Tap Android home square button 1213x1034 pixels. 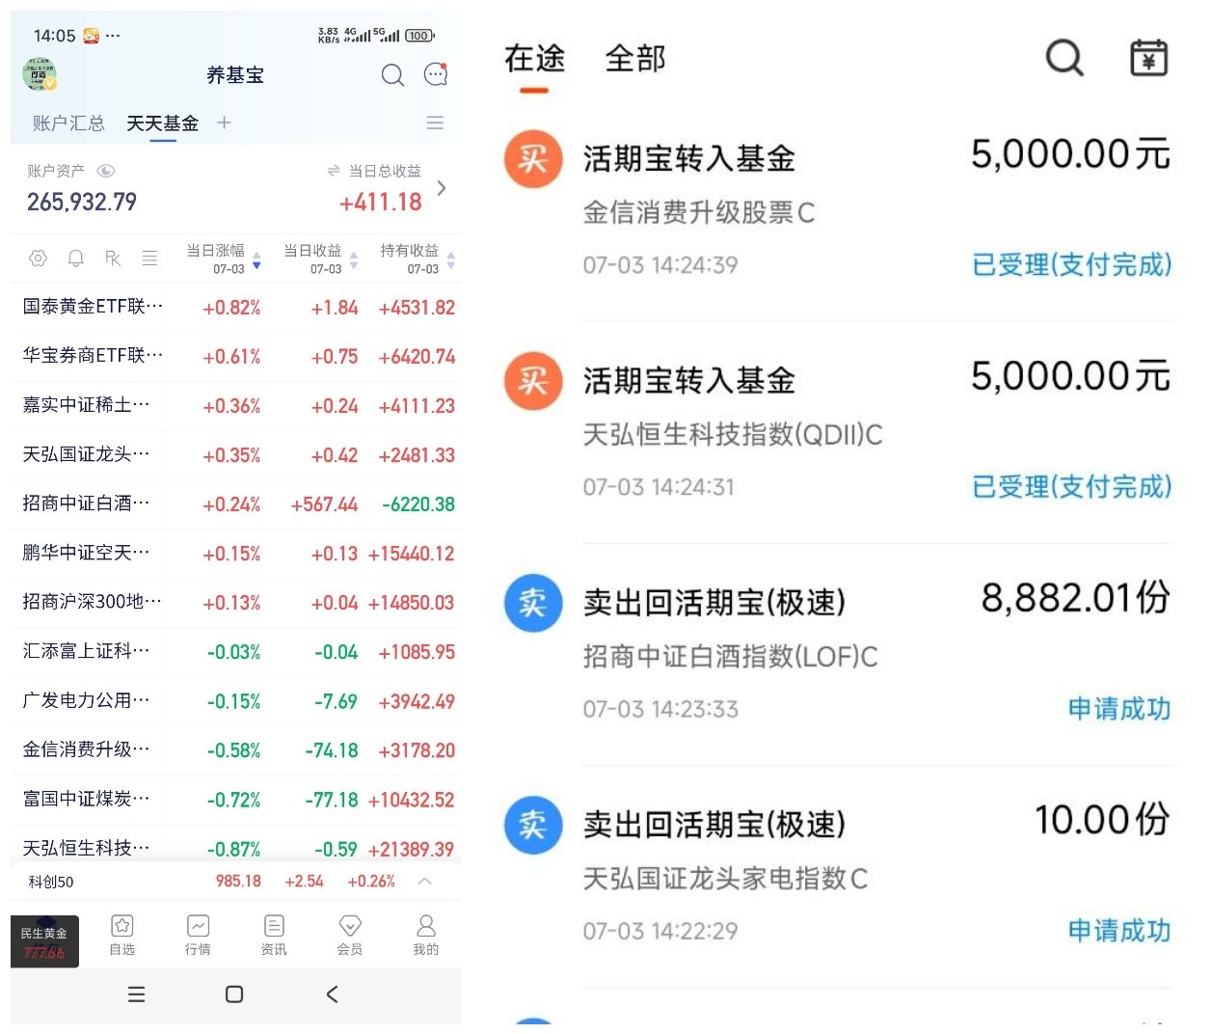coord(234,994)
